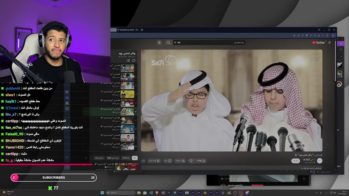Click the Overwatch icon in right sidebar
Viewport: 349px width, 196px height.
coord(339,84)
